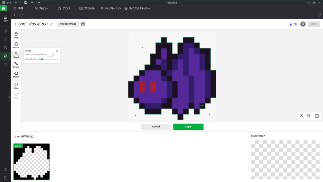Image resolution: width=323 pixels, height=182 pixels.
Task: Click the Undo tool button
Action: tap(16, 86)
